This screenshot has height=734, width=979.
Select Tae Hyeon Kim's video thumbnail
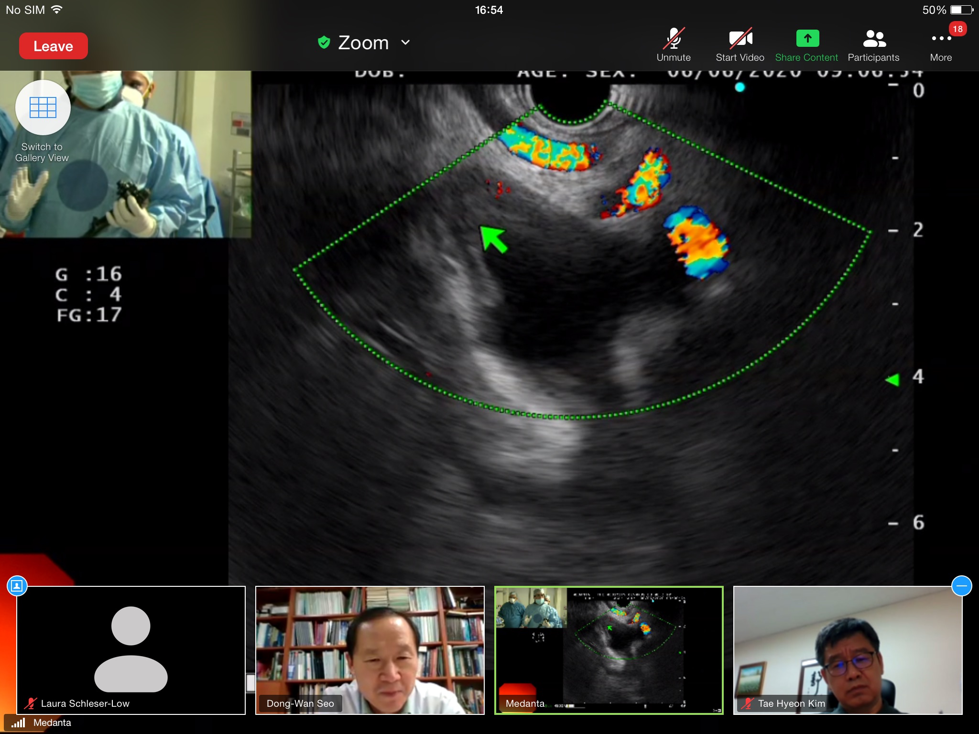848,650
